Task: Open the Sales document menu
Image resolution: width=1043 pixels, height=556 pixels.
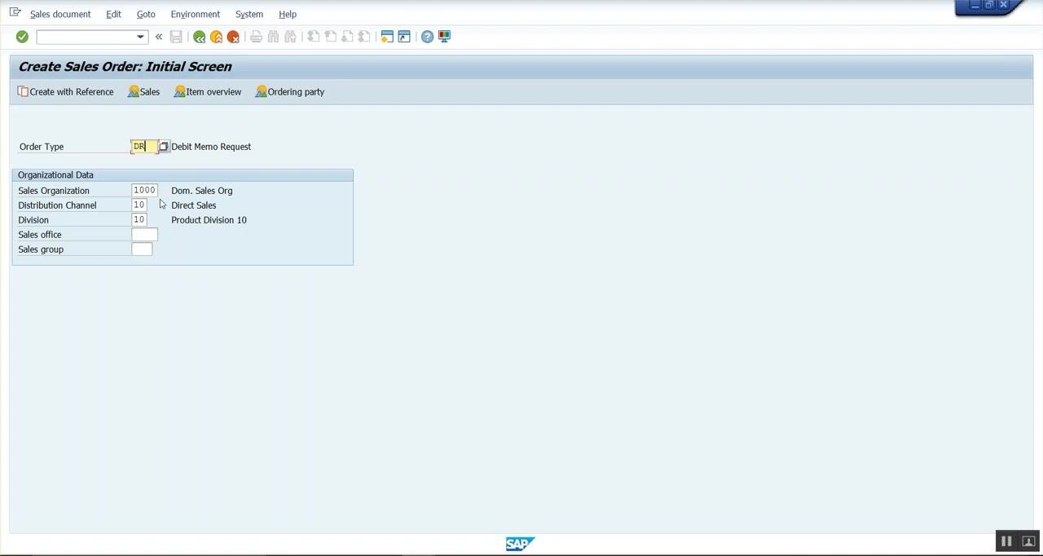Action: pyautogui.click(x=60, y=14)
